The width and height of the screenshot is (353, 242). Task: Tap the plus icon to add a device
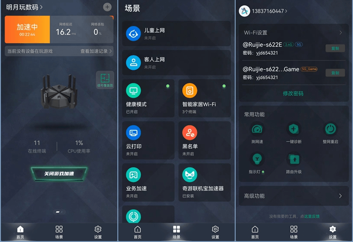(107, 7)
